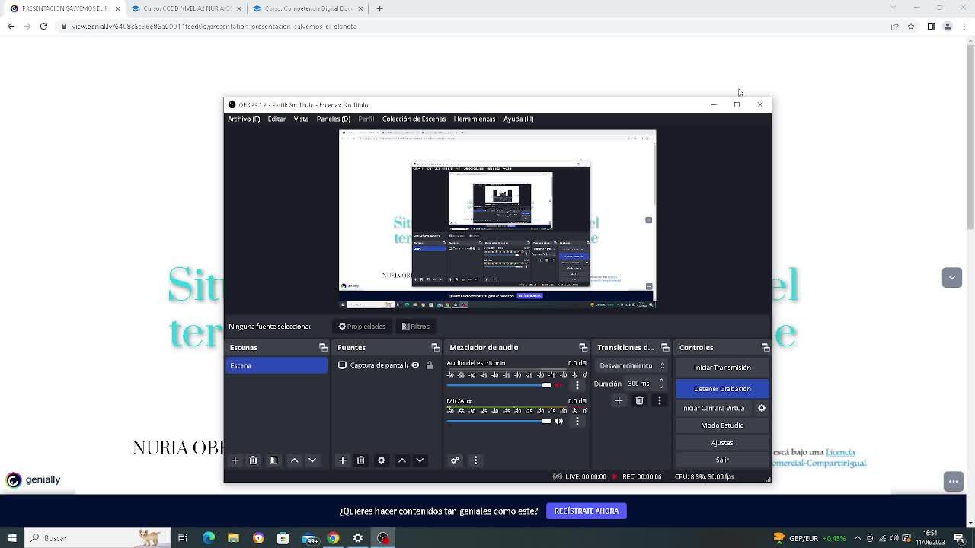Screen dimensions: 975x548
Task: Open the Colección de Escenas menu
Action: pos(414,119)
